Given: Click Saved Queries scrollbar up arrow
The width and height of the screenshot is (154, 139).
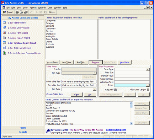Looking at the screenshot, I should [131, 103].
